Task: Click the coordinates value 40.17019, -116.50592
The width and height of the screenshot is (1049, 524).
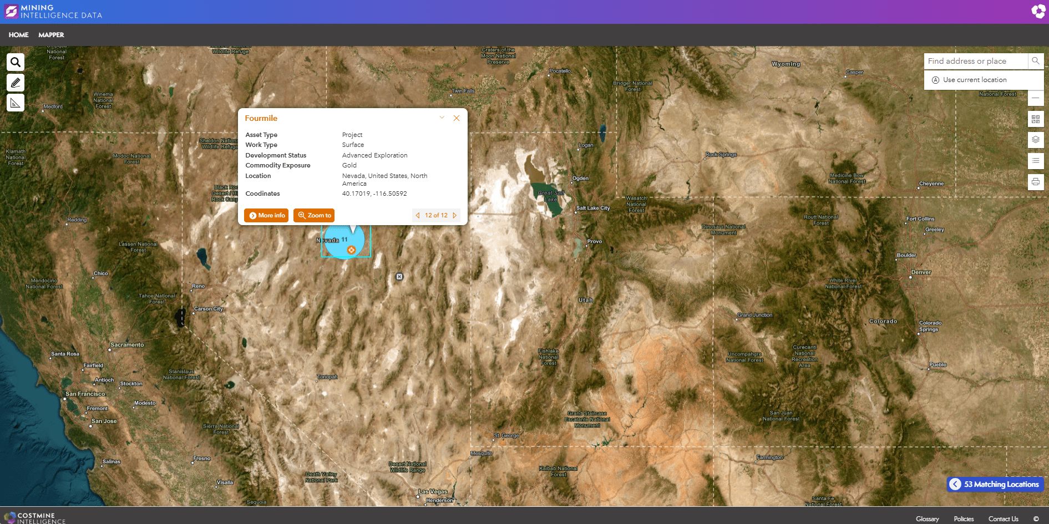Action: pos(374,194)
